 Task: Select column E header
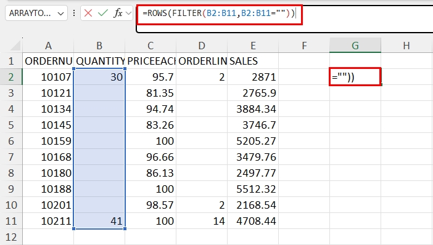253,46
